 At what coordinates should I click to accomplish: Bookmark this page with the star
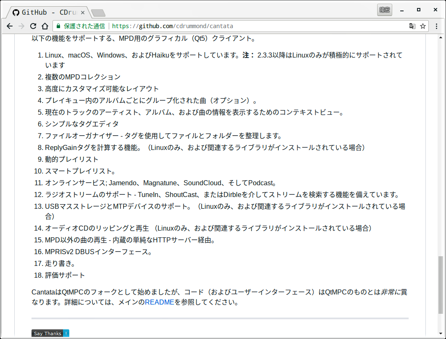click(423, 26)
